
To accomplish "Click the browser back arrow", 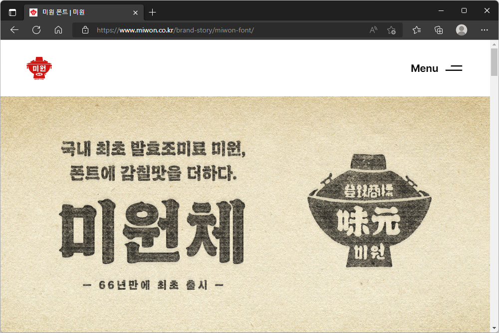I will (x=14, y=30).
